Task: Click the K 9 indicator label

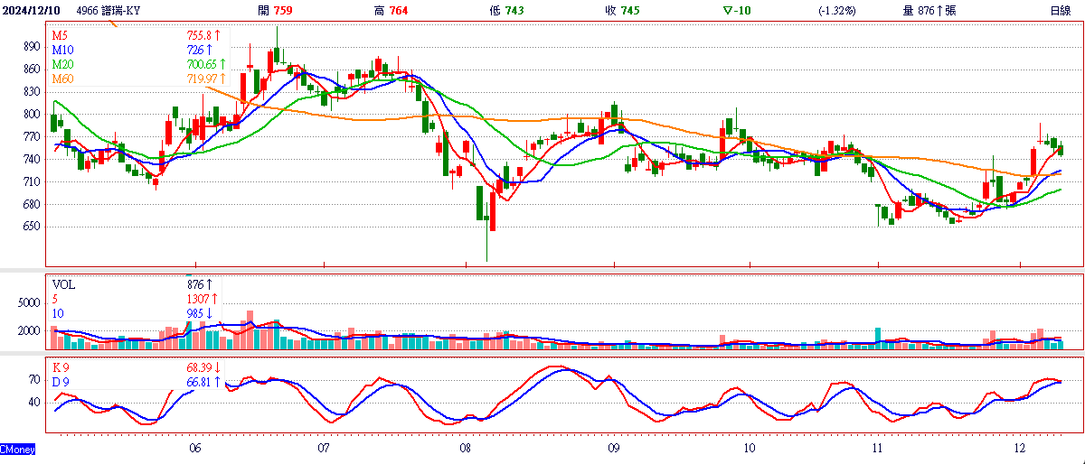Action: (61, 367)
